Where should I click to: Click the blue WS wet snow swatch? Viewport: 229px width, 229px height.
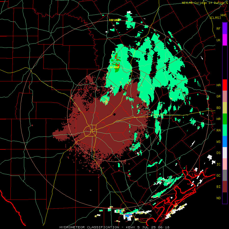pos(225,141)
